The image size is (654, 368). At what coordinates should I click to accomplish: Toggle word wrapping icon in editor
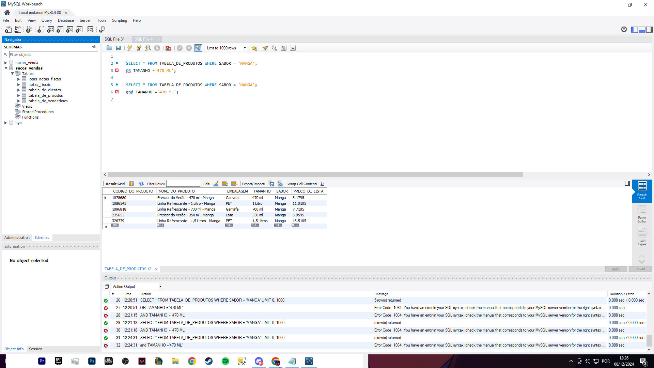(293, 48)
